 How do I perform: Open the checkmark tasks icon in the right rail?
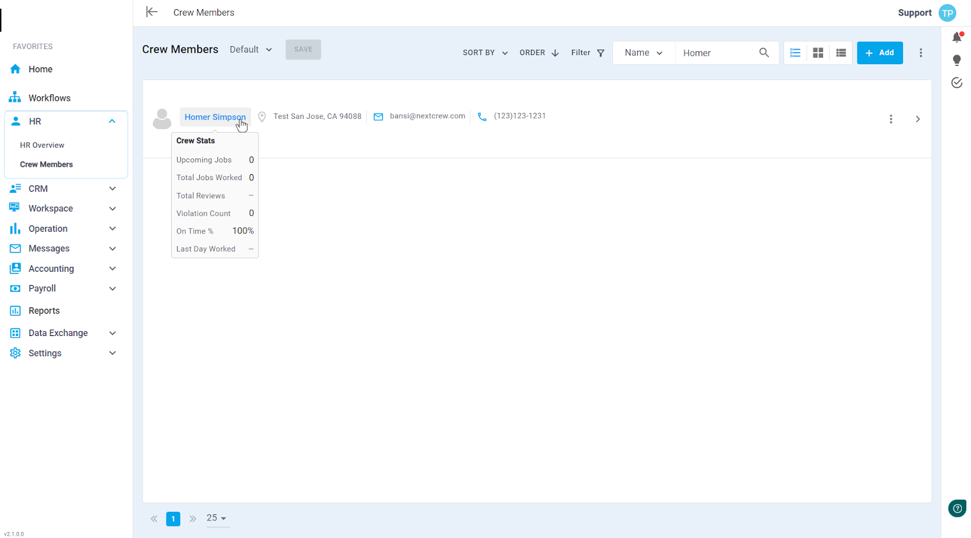pyautogui.click(x=957, y=82)
